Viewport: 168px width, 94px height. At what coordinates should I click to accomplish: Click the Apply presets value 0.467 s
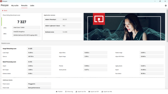(151, 66)
